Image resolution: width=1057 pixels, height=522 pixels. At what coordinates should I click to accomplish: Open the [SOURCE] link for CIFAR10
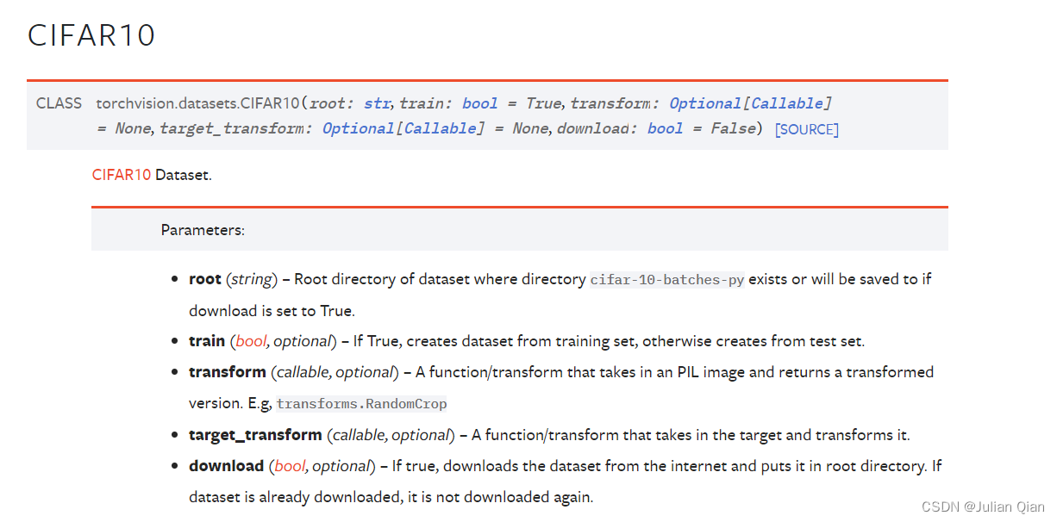click(807, 129)
